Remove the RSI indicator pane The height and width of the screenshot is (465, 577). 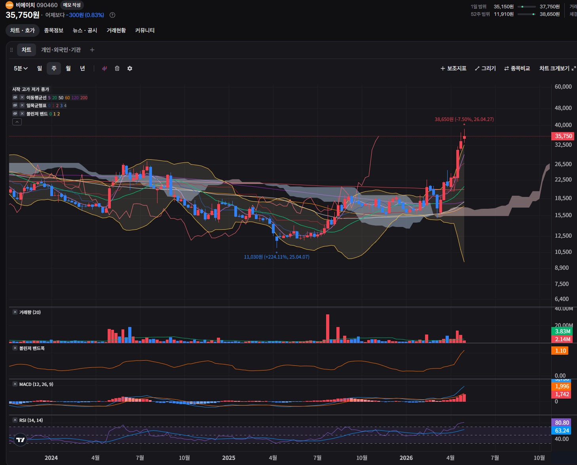click(15, 420)
